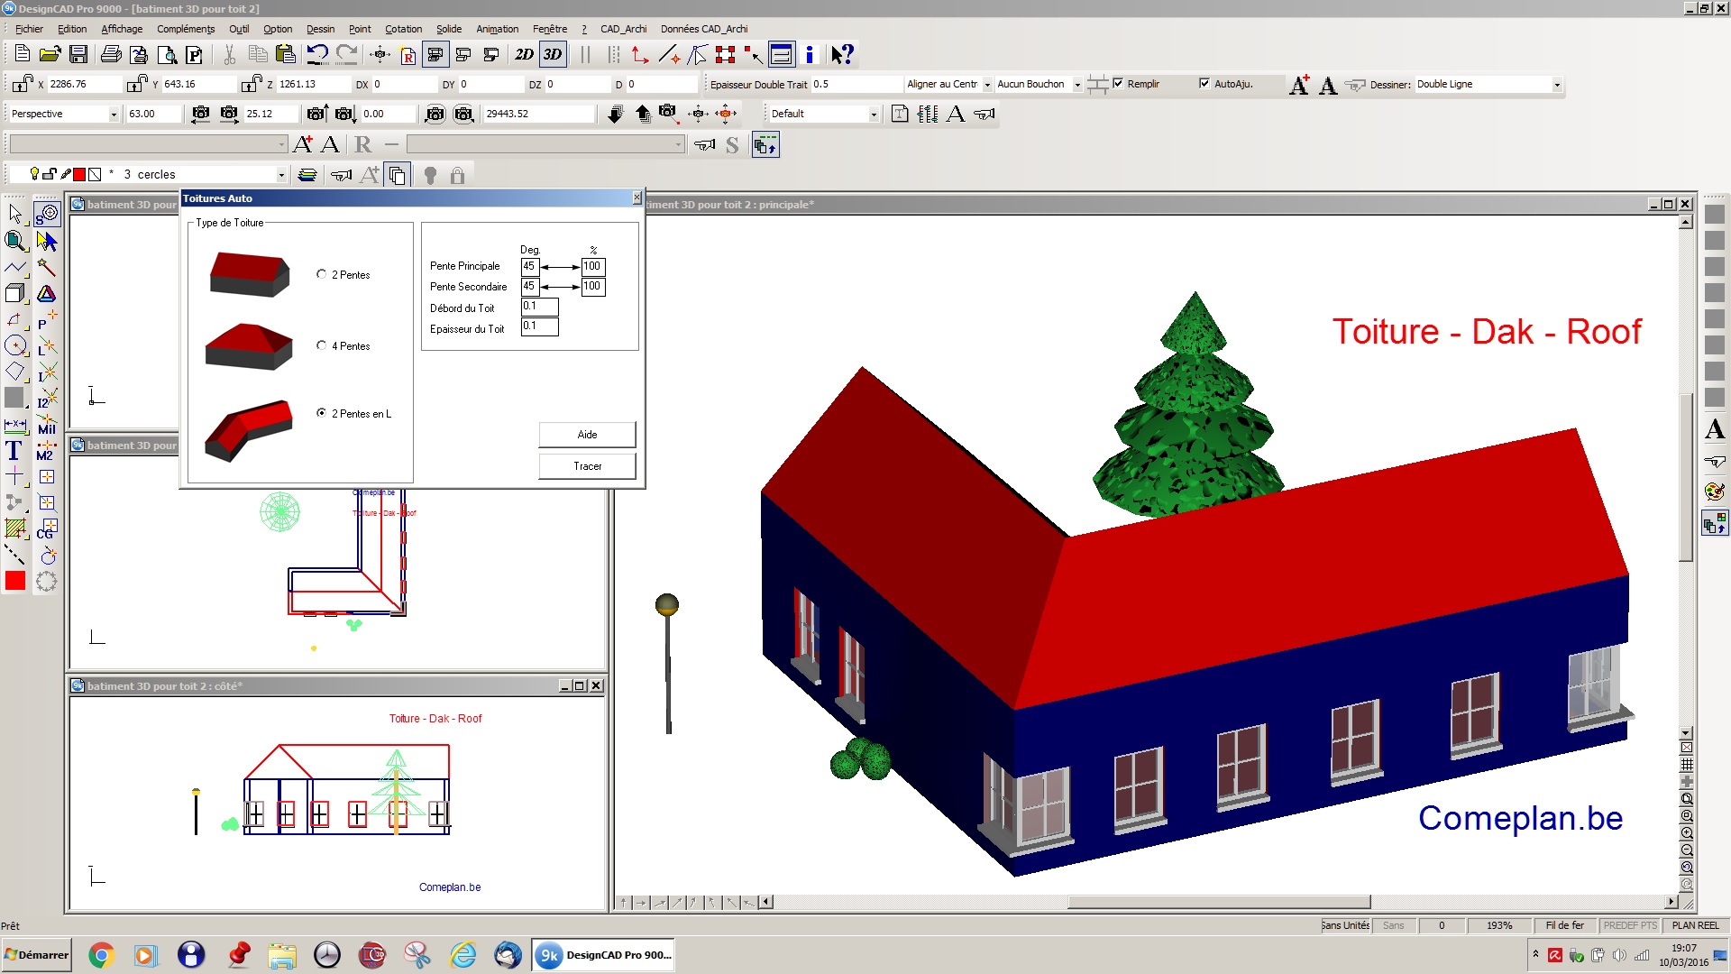Undo the last action

coord(317,54)
